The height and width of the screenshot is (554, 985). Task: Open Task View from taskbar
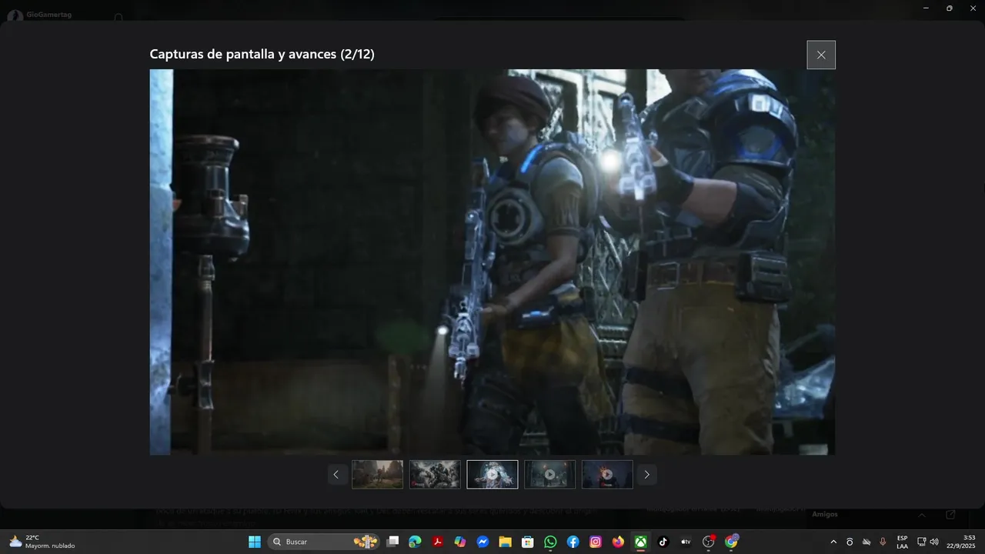pos(392,542)
